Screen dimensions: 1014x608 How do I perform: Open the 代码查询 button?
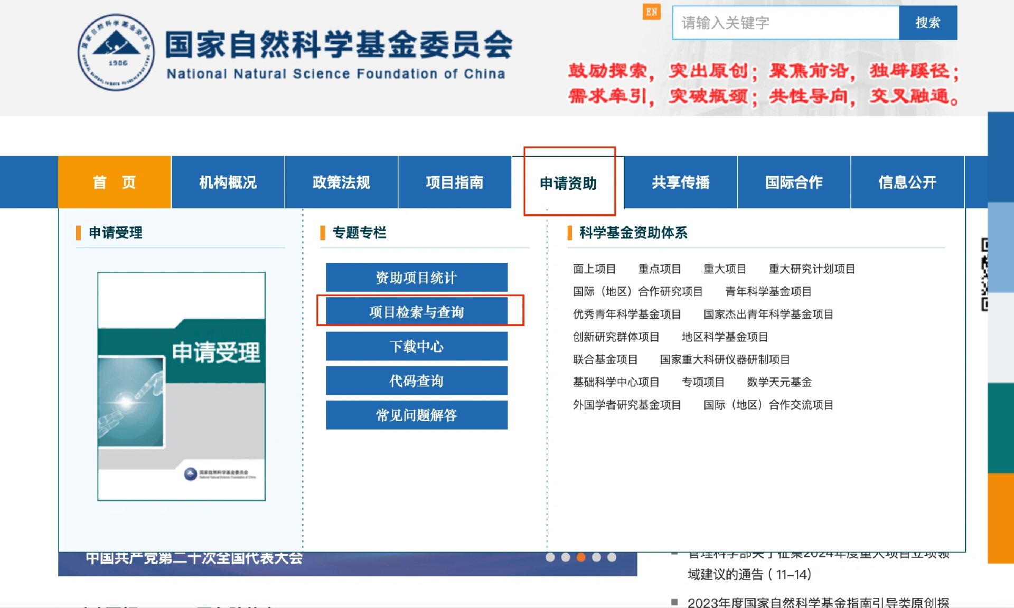click(417, 381)
